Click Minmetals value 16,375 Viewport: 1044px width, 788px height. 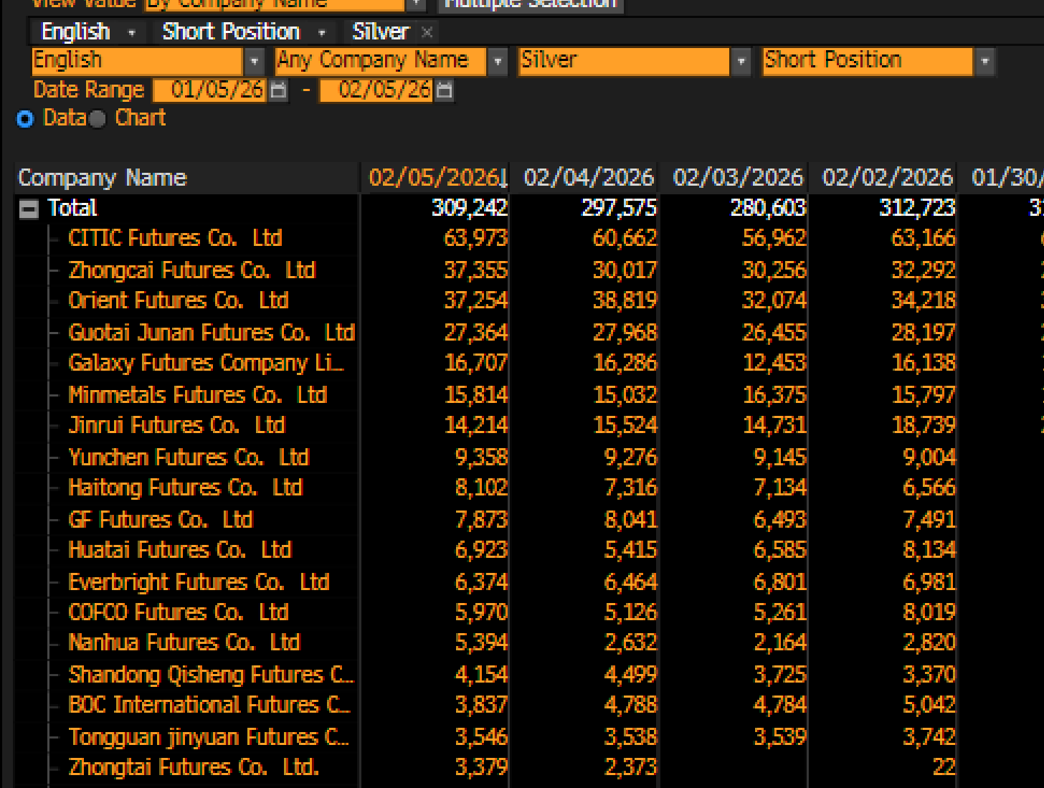(x=774, y=395)
